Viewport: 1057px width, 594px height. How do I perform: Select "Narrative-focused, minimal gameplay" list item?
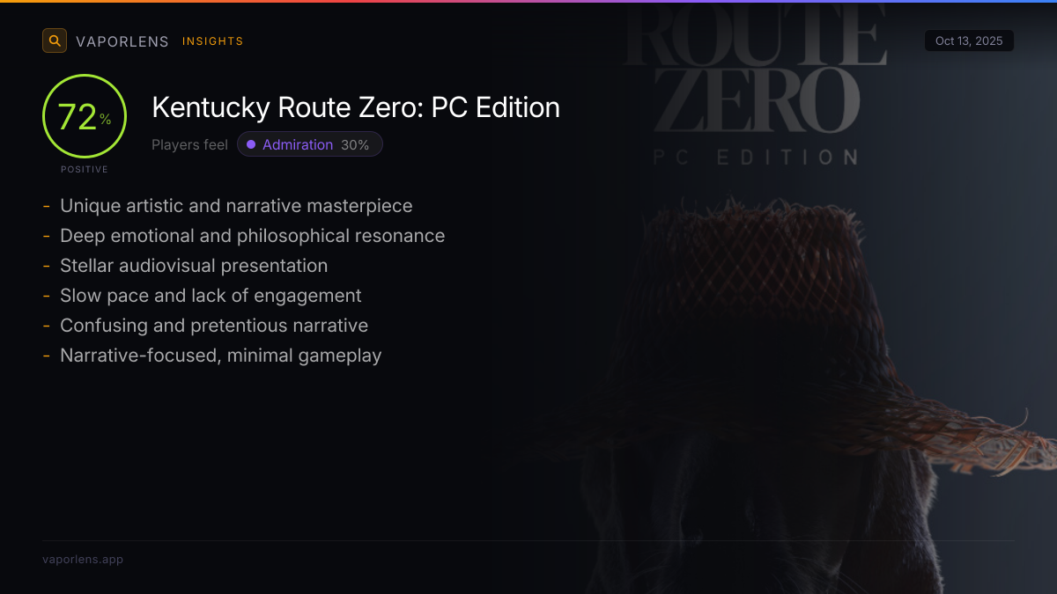click(220, 356)
